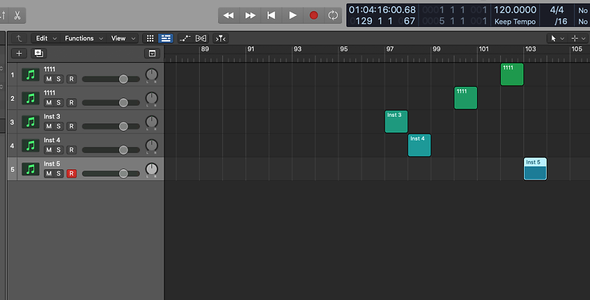This screenshot has height=300, width=590.
Task: Click track 1 pan knob
Action: click(151, 75)
